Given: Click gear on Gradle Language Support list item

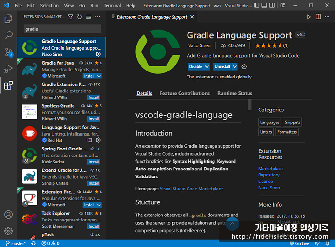Looking at the screenshot, I should [x=98, y=54].
